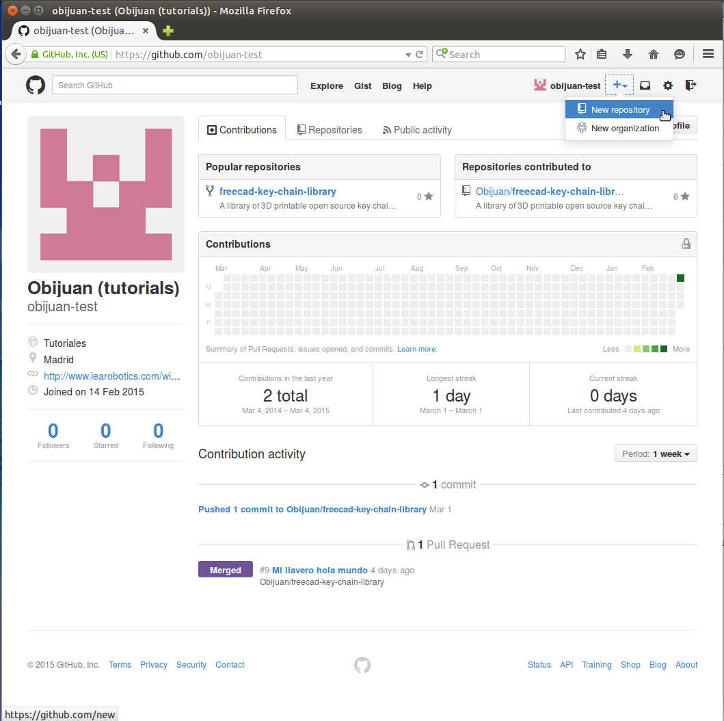Open a new Firefox tab

[167, 31]
